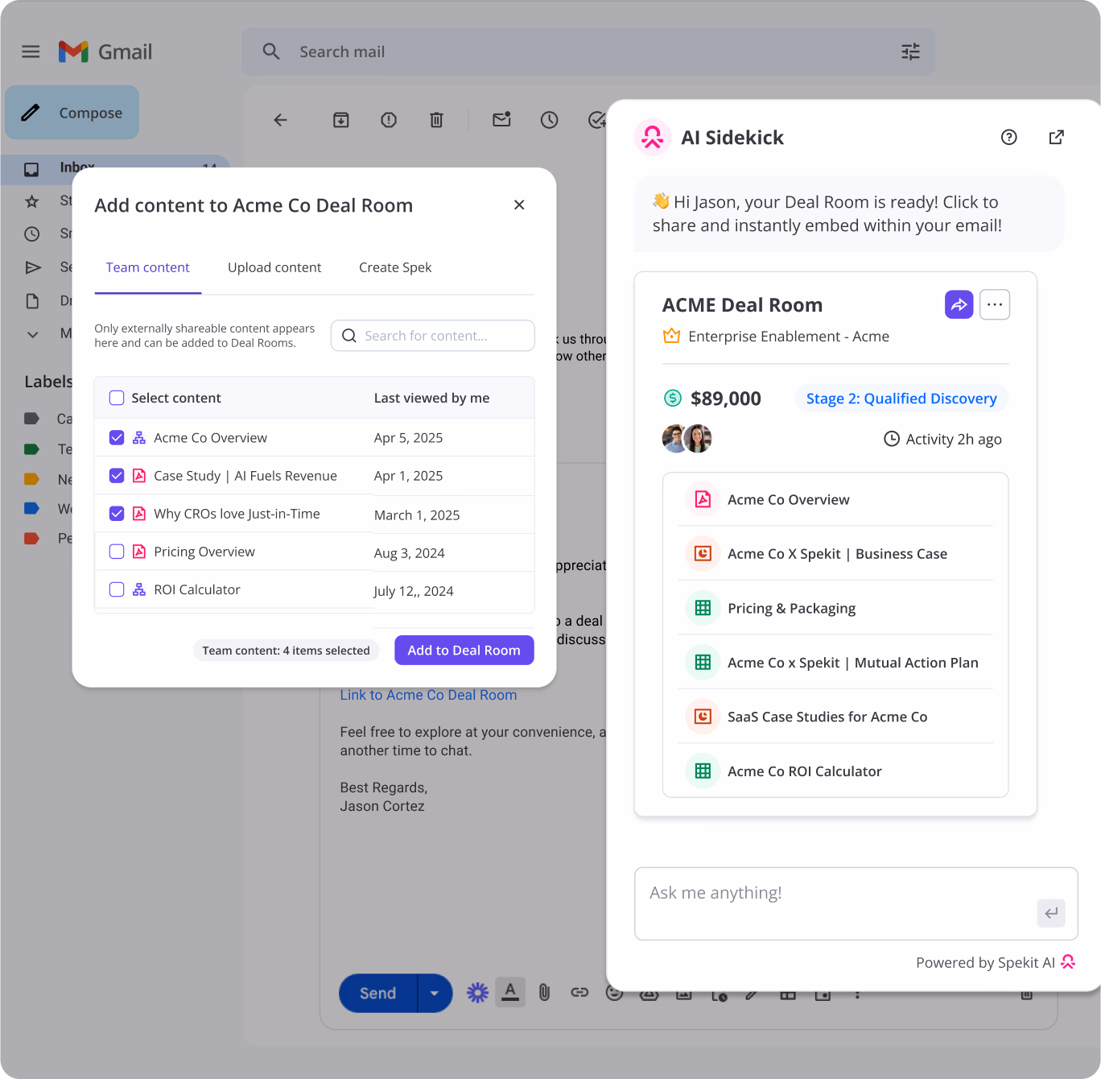Image resolution: width=1101 pixels, height=1079 pixels.
Task: Open the Gmail main menu hamburger icon
Action: point(31,52)
